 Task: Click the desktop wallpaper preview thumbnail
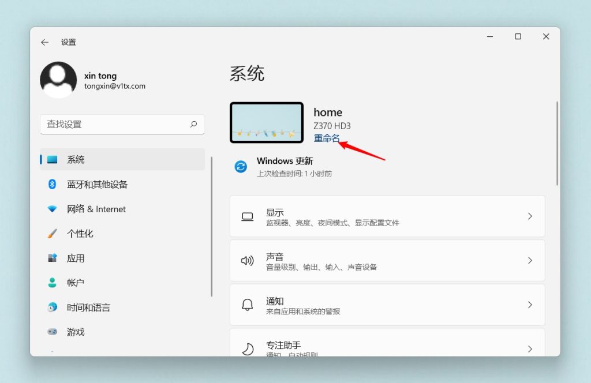tap(267, 122)
